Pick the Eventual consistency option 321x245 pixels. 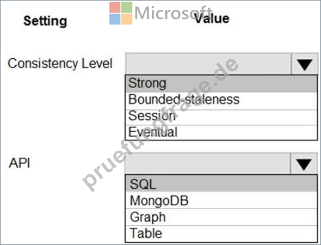pos(221,132)
